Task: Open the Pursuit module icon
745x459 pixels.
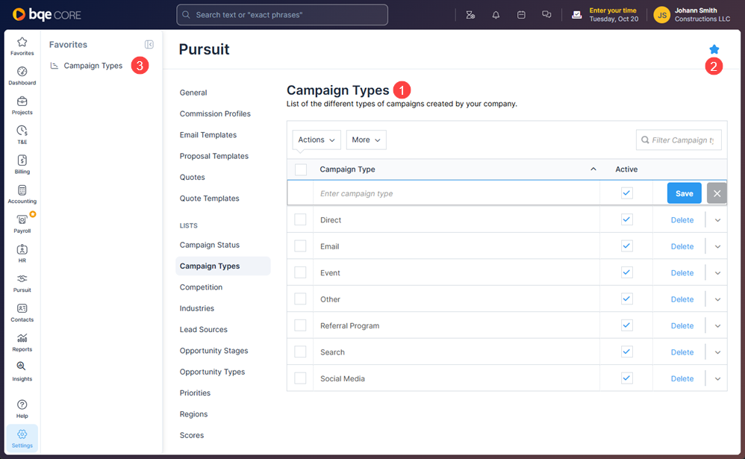Action: coord(22,283)
